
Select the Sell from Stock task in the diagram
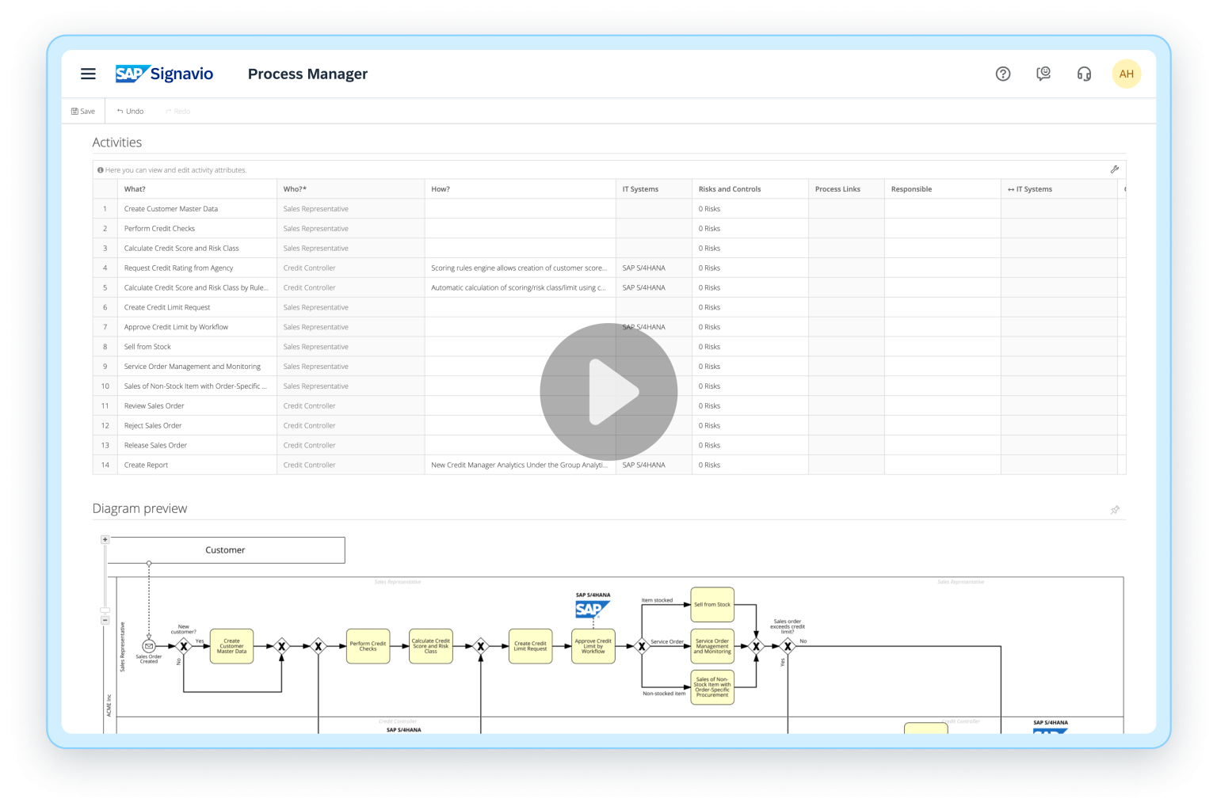pyautogui.click(x=711, y=603)
